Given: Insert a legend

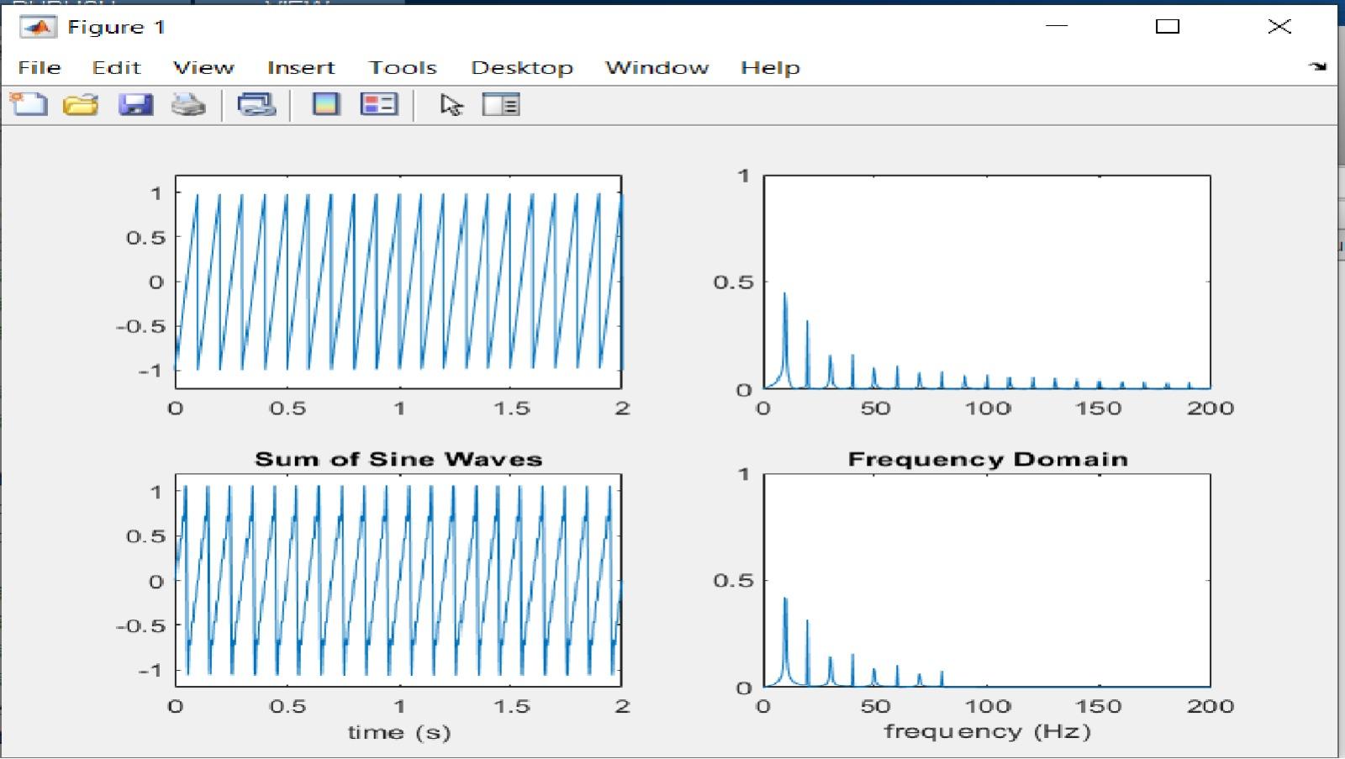Looking at the screenshot, I should point(378,103).
